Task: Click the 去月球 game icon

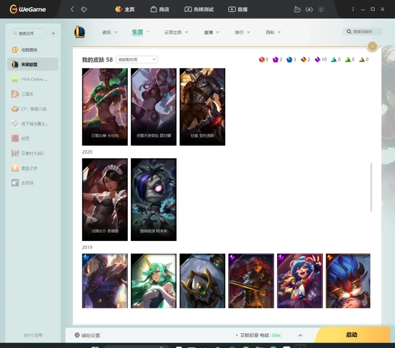Action: (x=15, y=183)
